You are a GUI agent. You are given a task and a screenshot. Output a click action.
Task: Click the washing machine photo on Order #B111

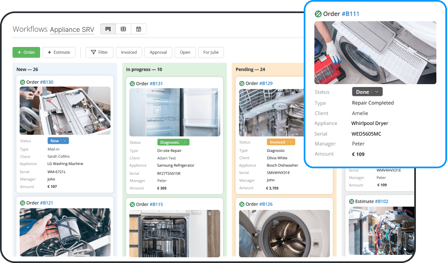coord(375,52)
